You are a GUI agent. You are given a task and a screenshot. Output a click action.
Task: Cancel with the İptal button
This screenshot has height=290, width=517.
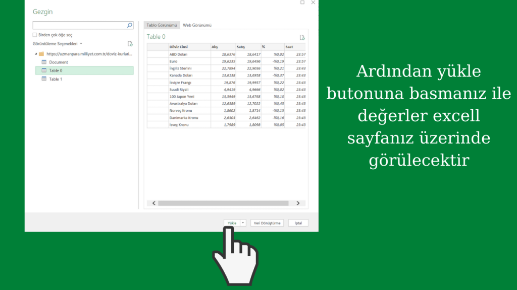pyautogui.click(x=298, y=223)
